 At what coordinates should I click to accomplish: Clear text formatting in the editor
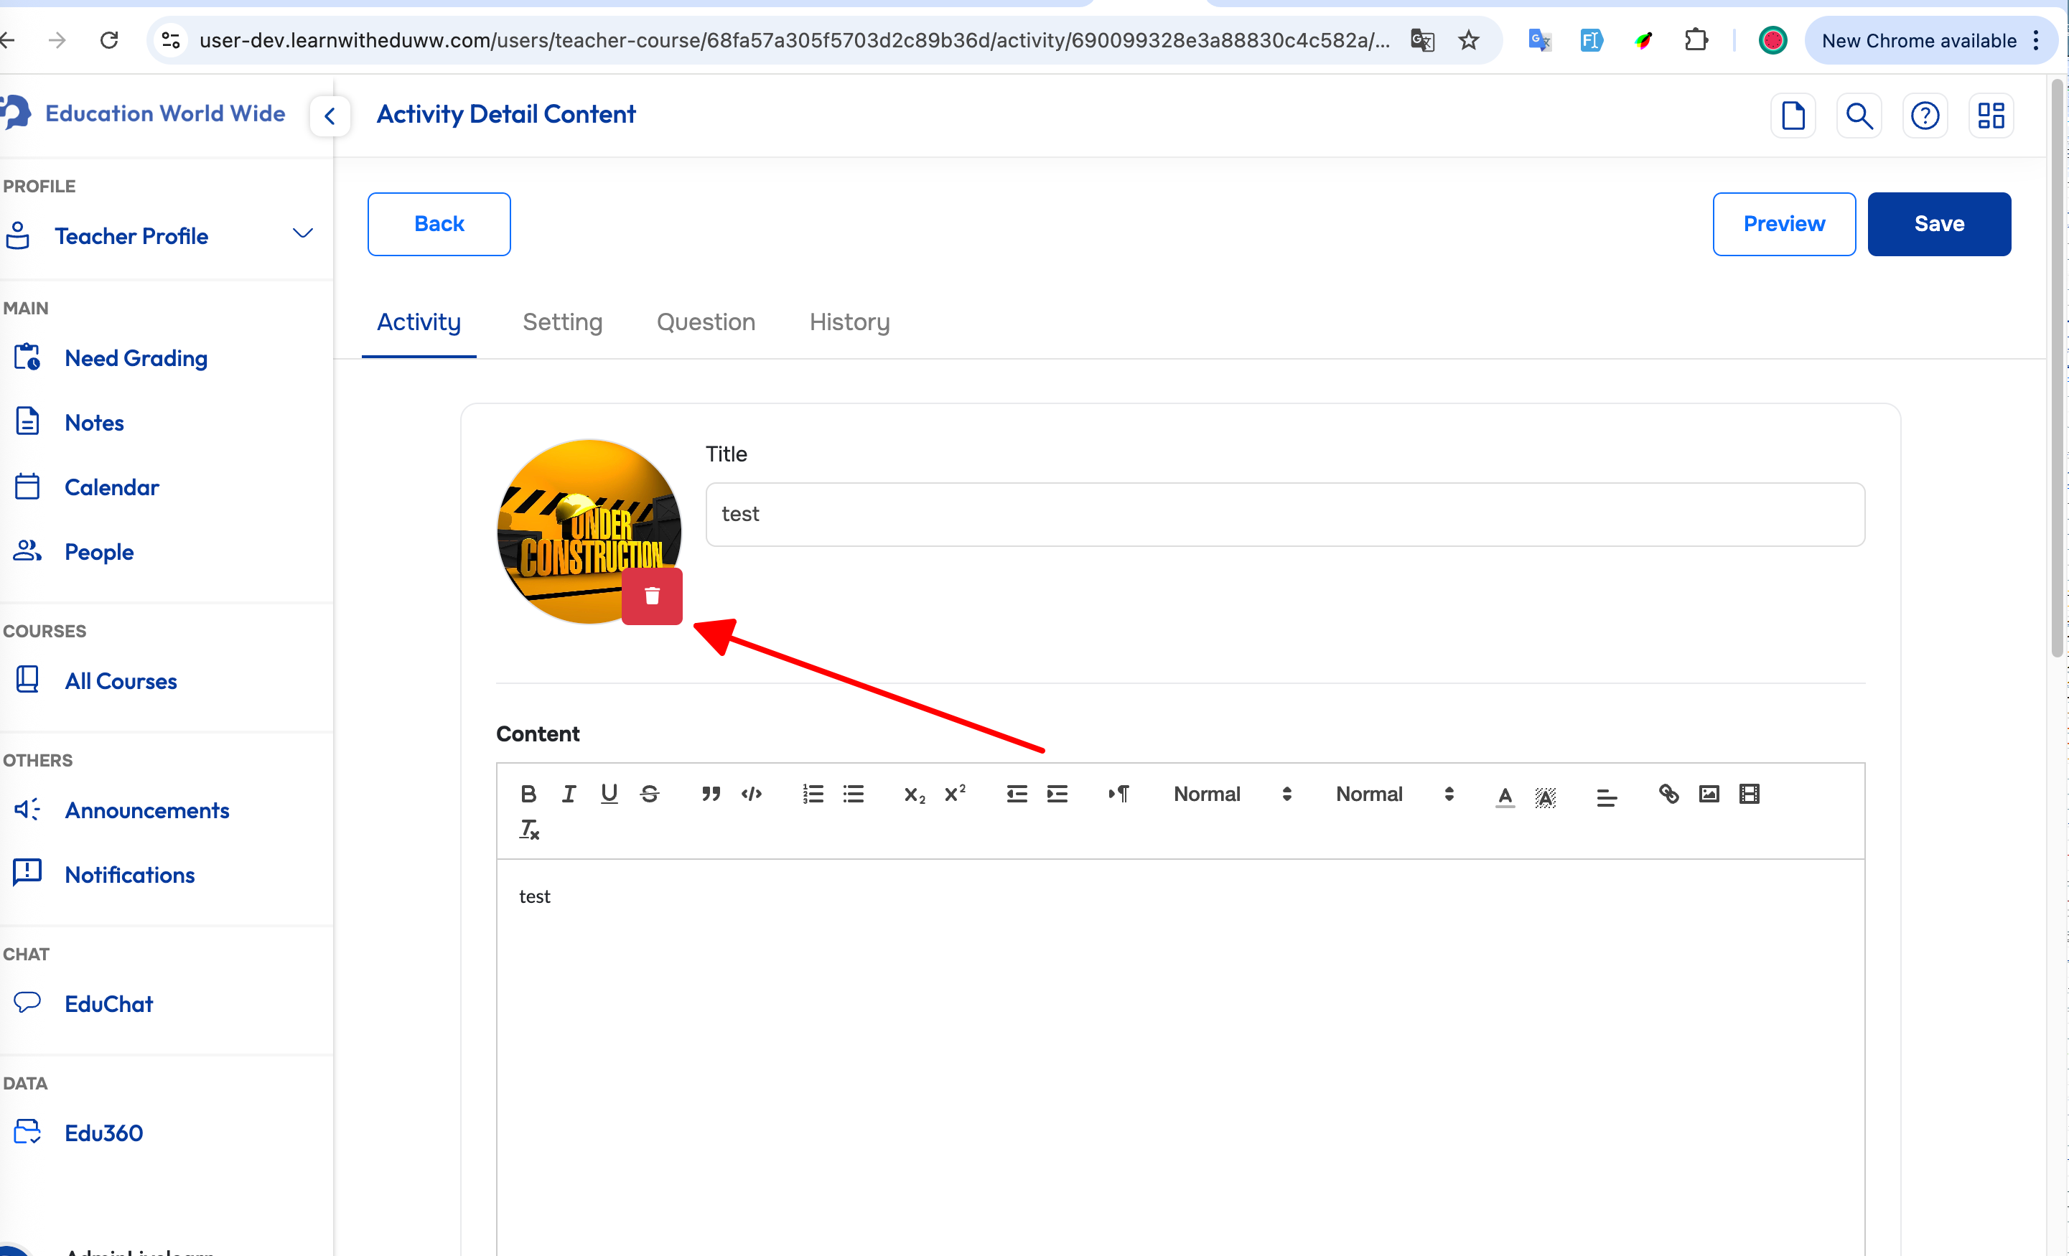click(x=529, y=830)
